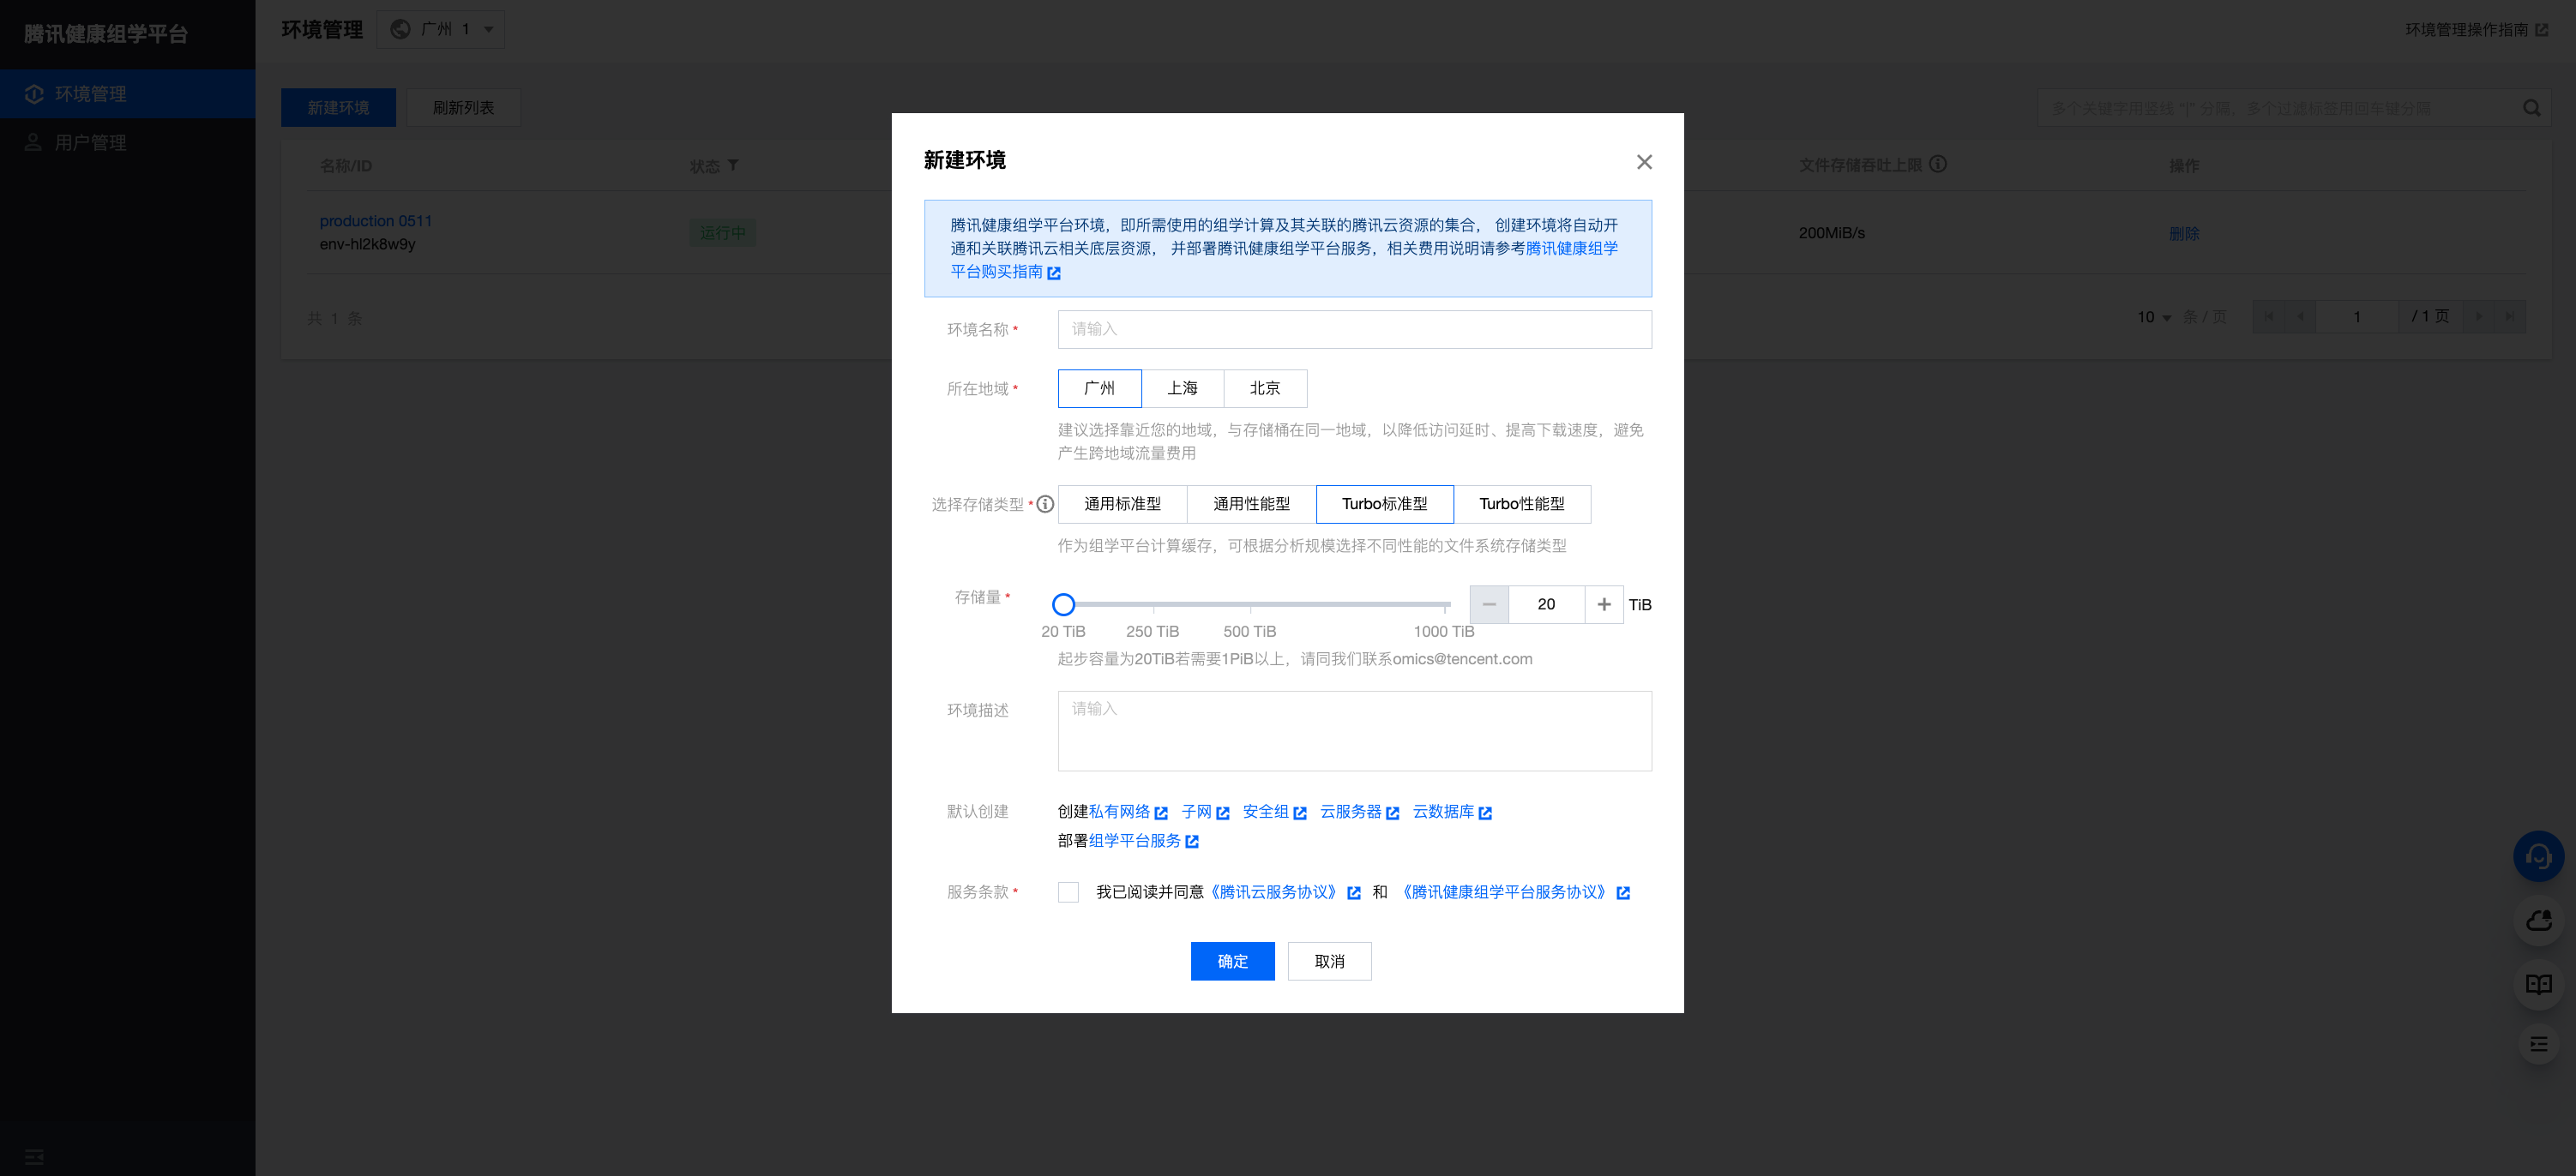Click the globe icon beside 广州
The height and width of the screenshot is (1176, 2576).
click(400, 29)
